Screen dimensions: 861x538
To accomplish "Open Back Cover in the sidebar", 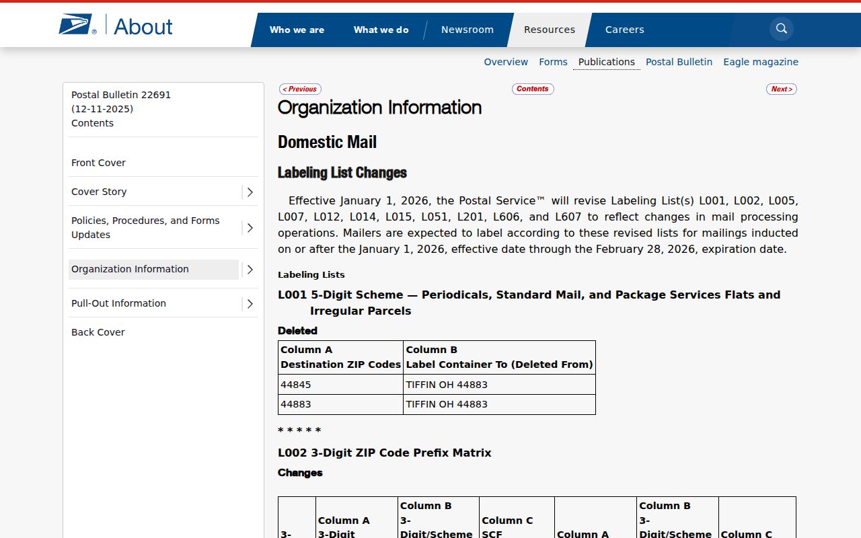I will coord(98,332).
